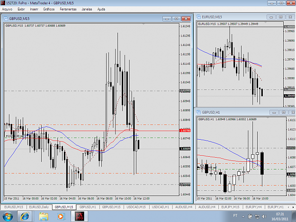The image size is (296, 222).
Task: Open the network icon in tray
Action: coord(257,216)
